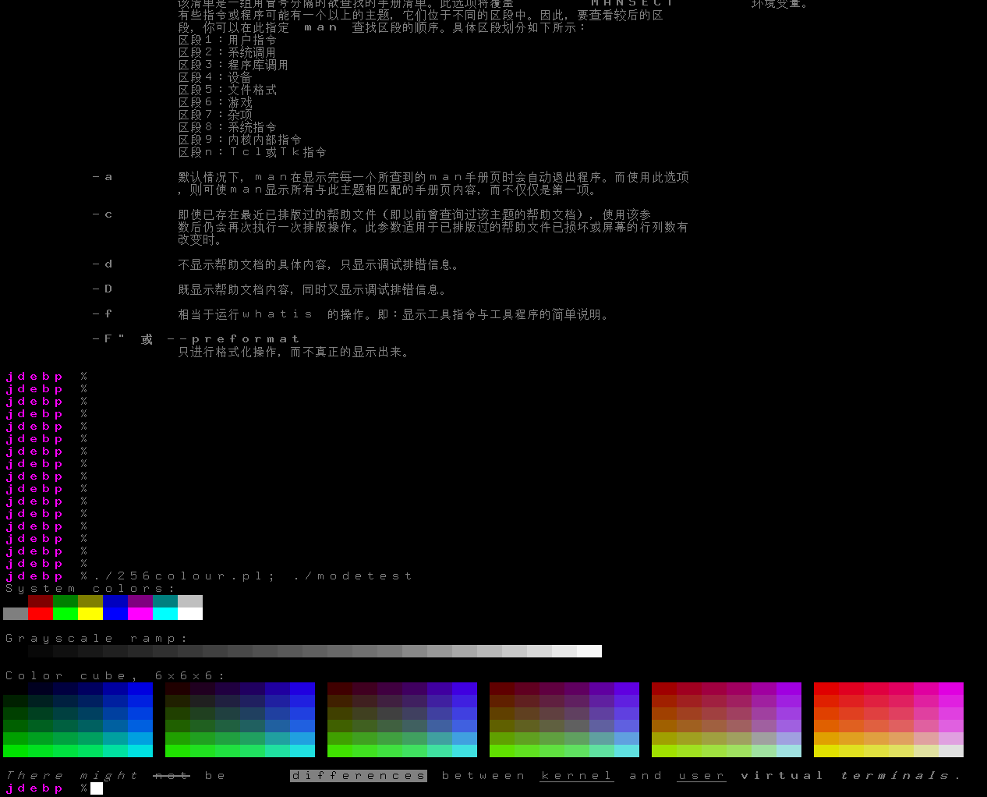
Task: Select the silver swatch in System colors
Action: [190, 601]
